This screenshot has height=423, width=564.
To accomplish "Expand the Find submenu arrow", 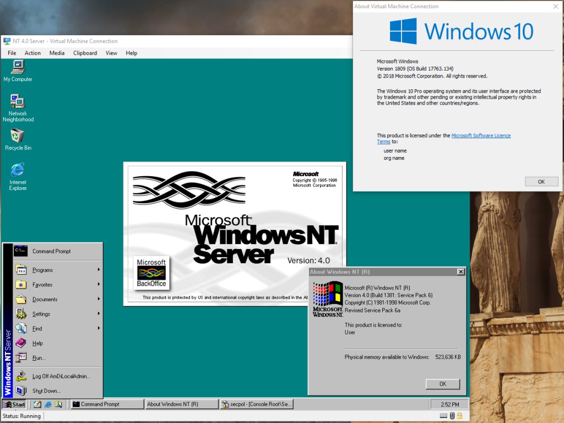I will click(99, 328).
